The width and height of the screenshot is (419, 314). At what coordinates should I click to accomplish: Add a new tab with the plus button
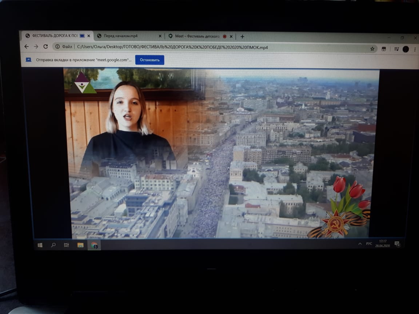click(x=242, y=37)
